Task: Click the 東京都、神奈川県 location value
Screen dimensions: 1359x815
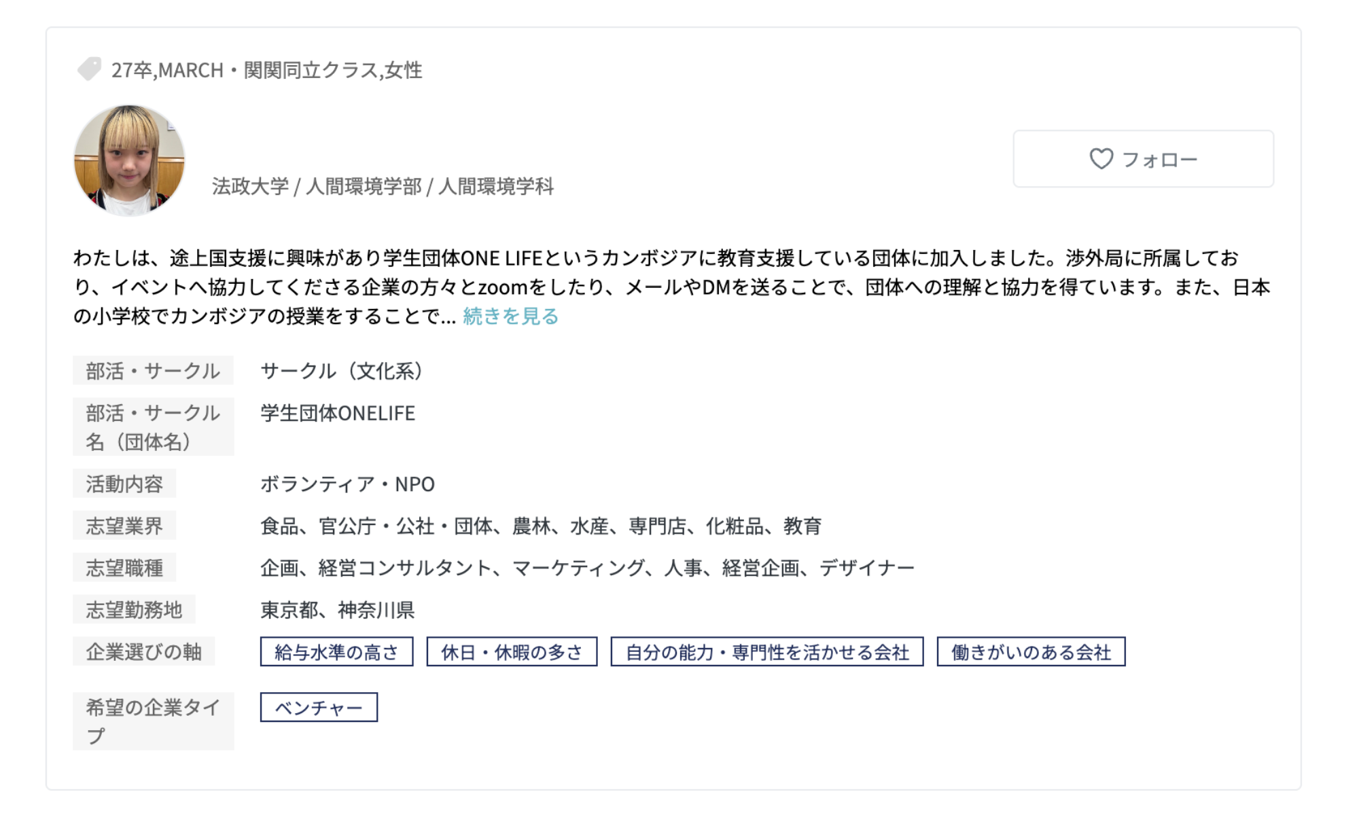Action: pyautogui.click(x=338, y=610)
